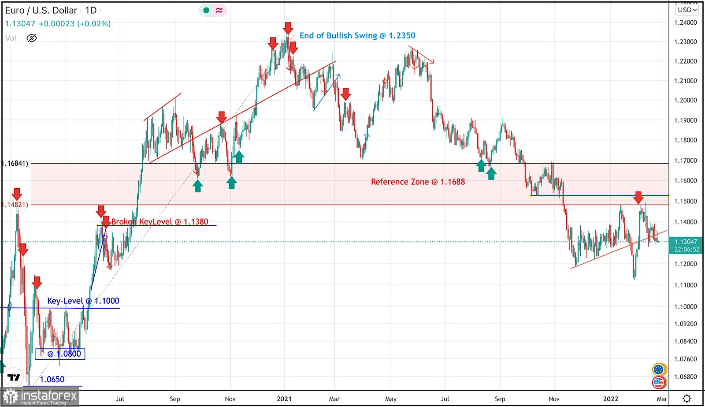Select 'End of Bullish Swing @ 1.2350' text
Viewport: 705px width, 407px height.
(x=357, y=36)
